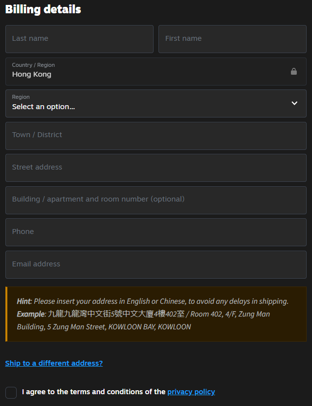Viewport: 312px width, 406px height.
Task: Click the locked Hong Kong country field
Action: (x=147, y=72)
